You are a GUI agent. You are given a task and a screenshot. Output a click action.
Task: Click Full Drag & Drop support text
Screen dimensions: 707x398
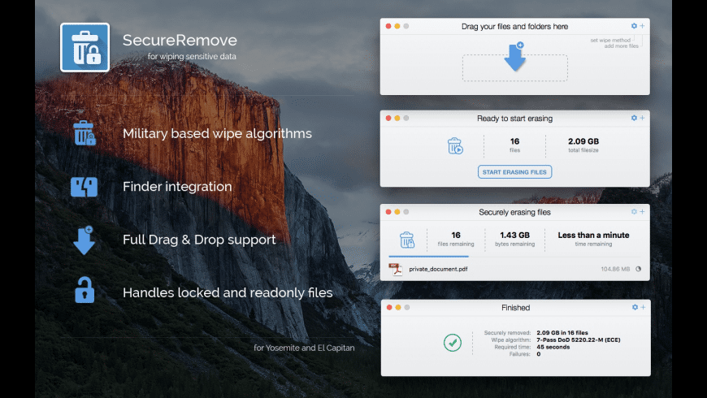point(199,240)
